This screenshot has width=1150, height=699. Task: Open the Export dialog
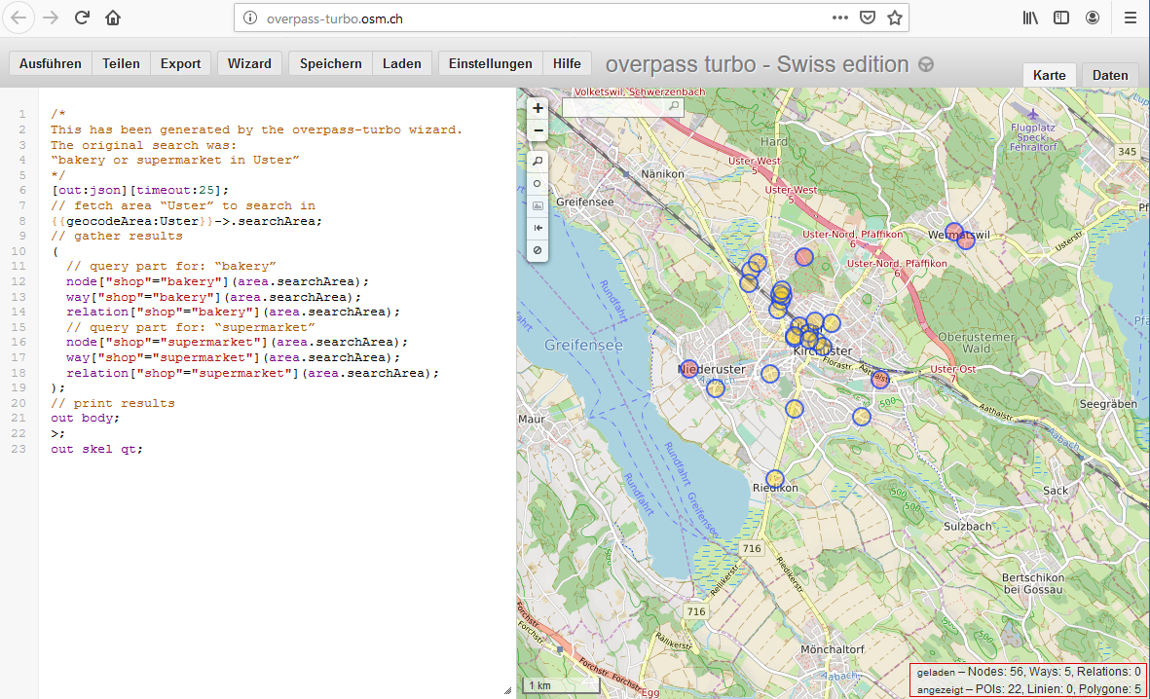pos(180,63)
